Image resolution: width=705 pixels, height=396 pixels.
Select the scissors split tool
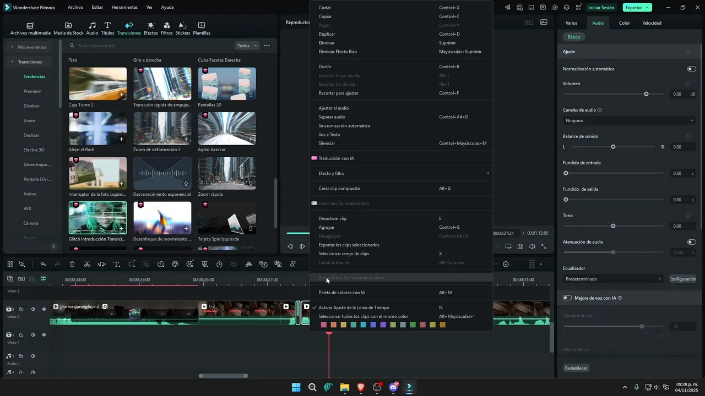click(87, 264)
